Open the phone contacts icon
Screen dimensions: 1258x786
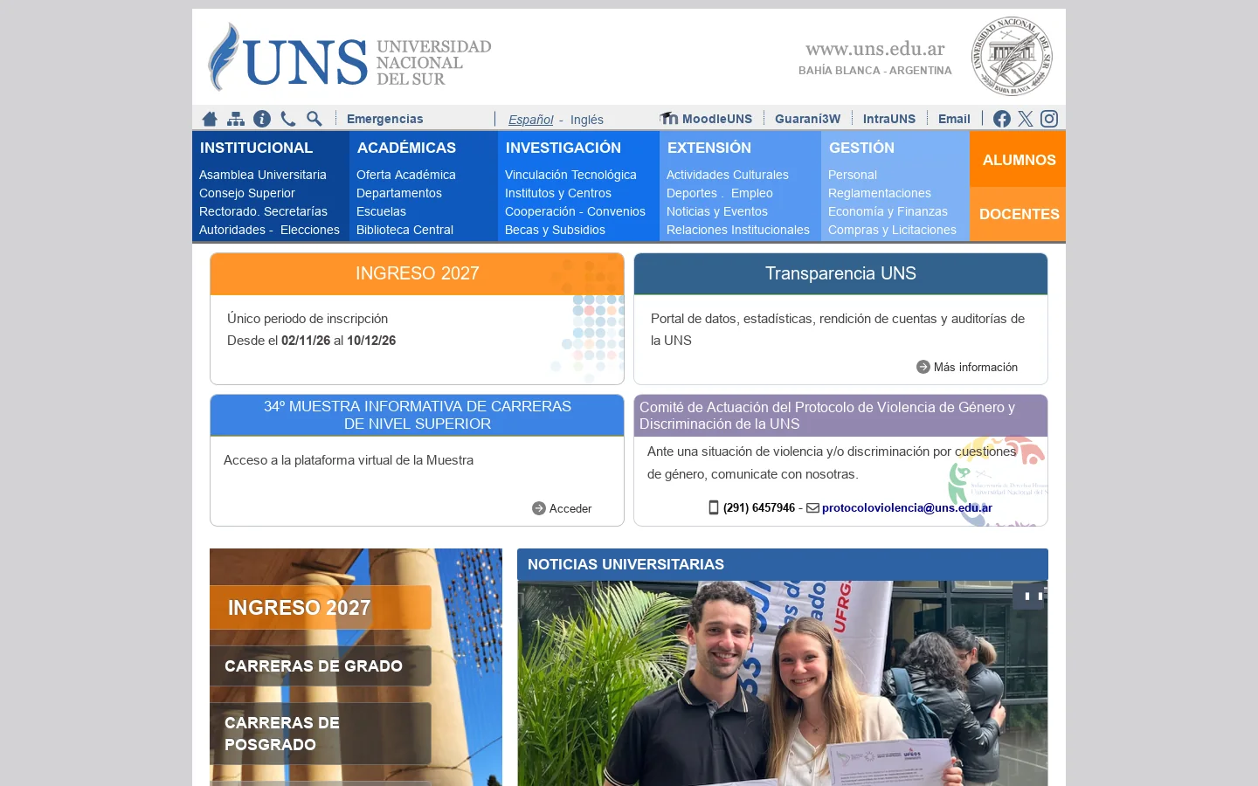click(288, 119)
